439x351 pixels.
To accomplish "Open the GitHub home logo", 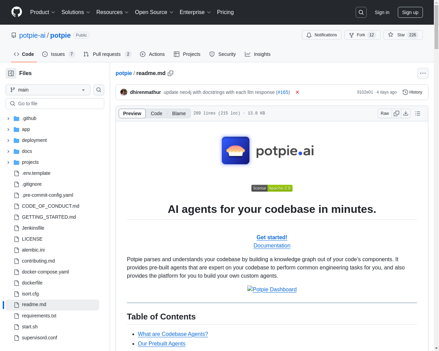I will tap(16, 12).
